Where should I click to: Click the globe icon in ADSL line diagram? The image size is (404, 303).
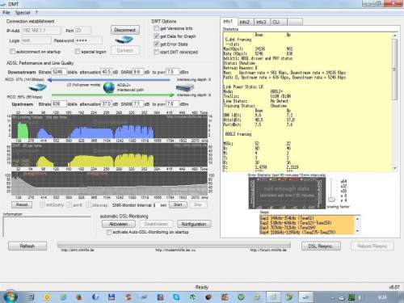point(109,87)
